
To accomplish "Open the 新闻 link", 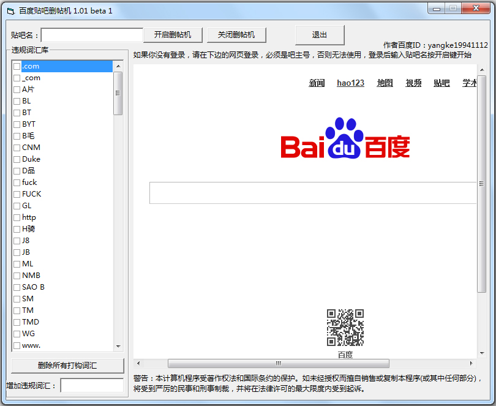I will (x=317, y=83).
